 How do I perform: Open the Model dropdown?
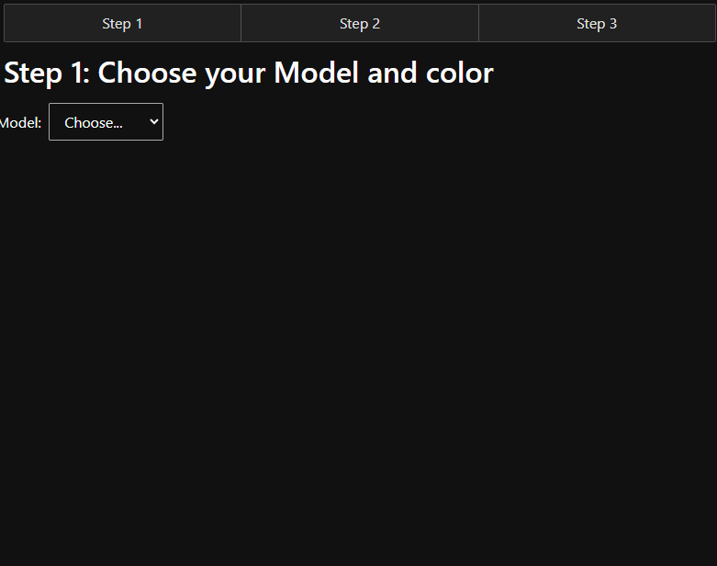(106, 122)
